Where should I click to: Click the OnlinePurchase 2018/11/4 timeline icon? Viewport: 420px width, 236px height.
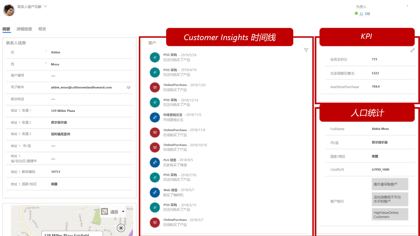pyautogui.click(x=155, y=132)
